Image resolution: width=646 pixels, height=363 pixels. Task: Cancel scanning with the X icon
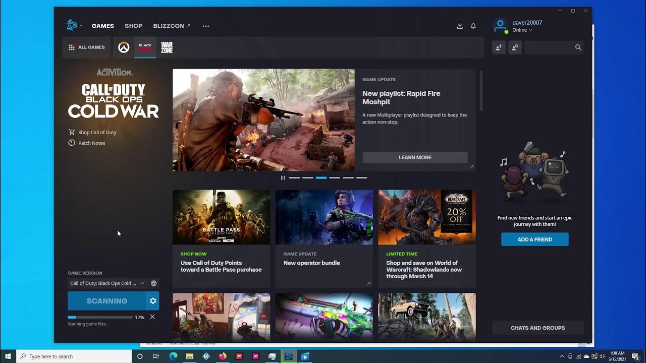coord(152,317)
